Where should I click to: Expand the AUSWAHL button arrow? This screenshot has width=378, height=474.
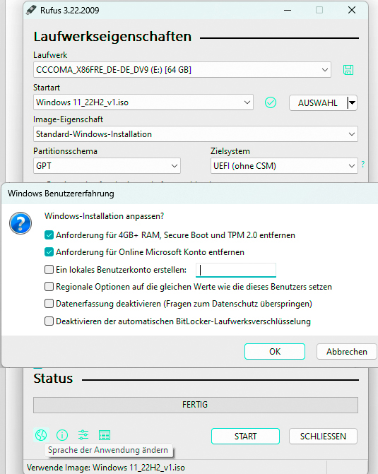(352, 102)
